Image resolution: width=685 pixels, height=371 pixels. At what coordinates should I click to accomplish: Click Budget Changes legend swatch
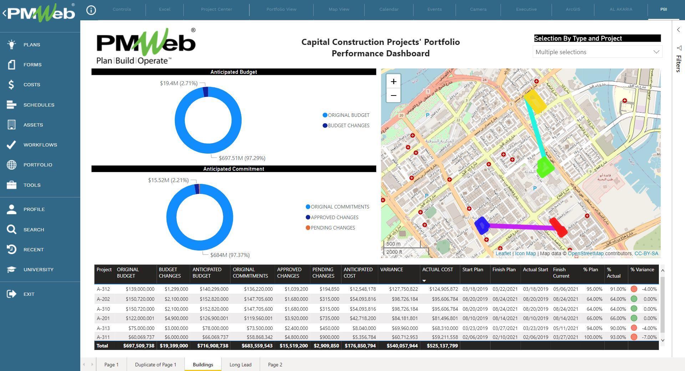(x=325, y=125)
